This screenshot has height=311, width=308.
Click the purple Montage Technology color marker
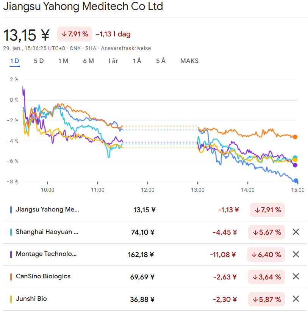coord(11,254)
